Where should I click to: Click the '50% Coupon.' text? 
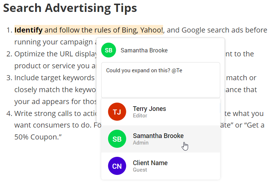(38, 137)
